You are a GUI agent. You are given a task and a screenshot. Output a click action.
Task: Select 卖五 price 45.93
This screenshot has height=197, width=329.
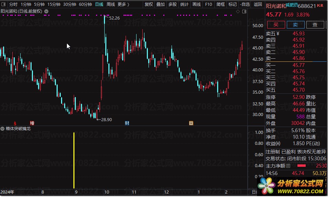pyautogui.click(x=298, y=34)
